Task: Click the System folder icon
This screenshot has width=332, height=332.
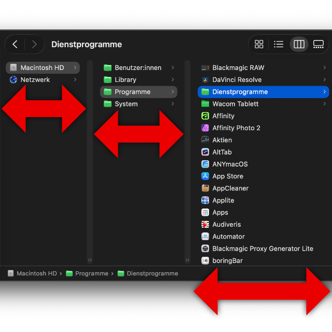Action: click(x=107, y=104)
